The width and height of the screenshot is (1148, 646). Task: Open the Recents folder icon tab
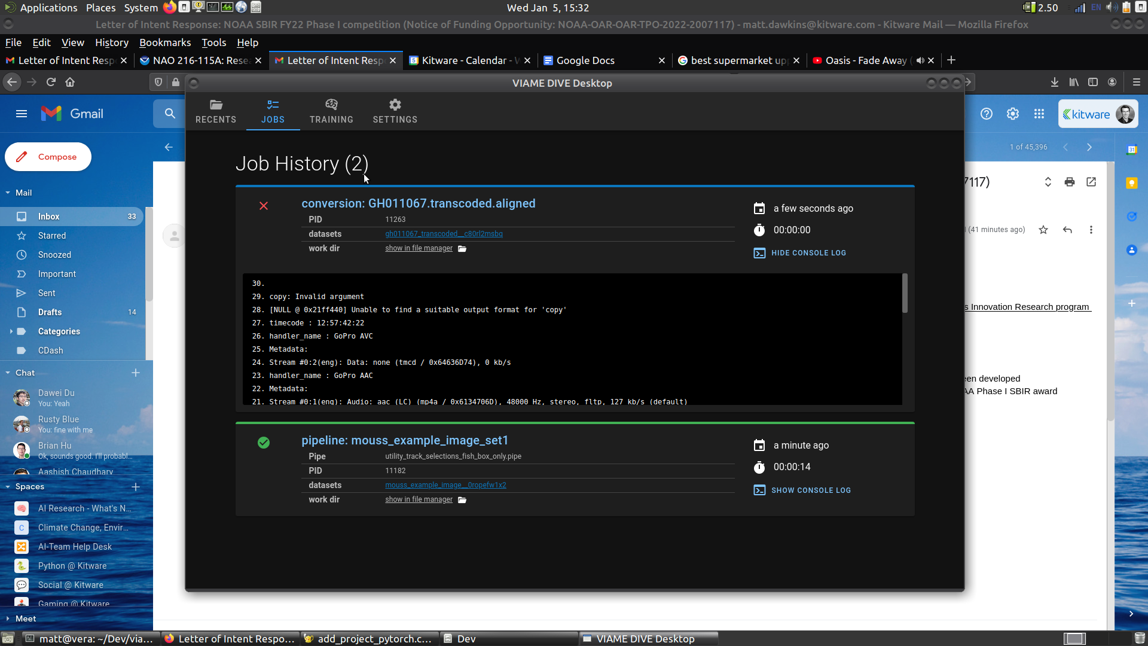pos(216,111)
